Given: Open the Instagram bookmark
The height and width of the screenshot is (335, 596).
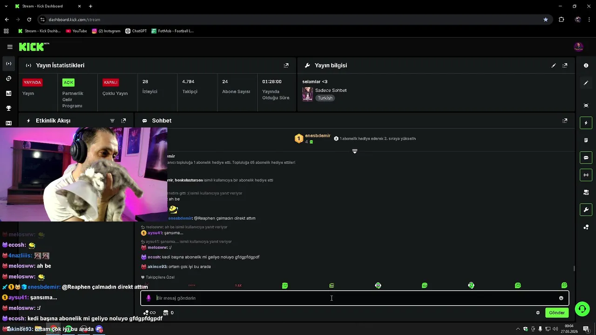Looking at the screenshot, I should [106, 31].
